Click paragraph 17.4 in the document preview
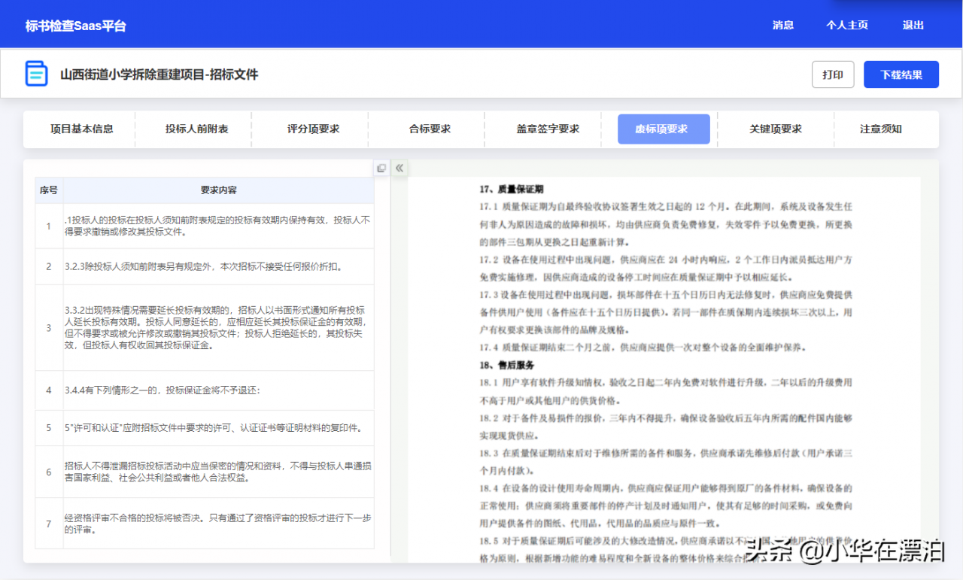Screen dimensions: 963x580 click(x=643, y=348)
